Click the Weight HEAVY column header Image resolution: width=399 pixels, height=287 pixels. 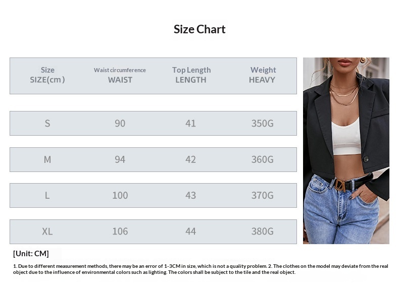[262, 75]
